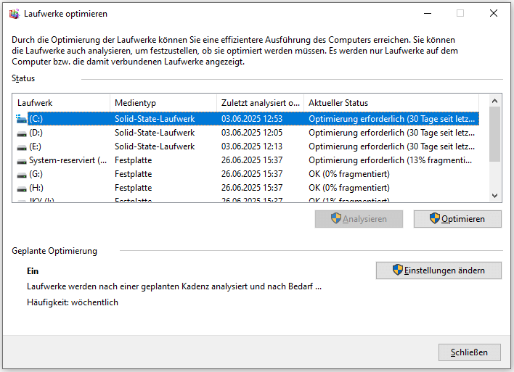Close the Laufwerke optimieren window

[494, 14]
